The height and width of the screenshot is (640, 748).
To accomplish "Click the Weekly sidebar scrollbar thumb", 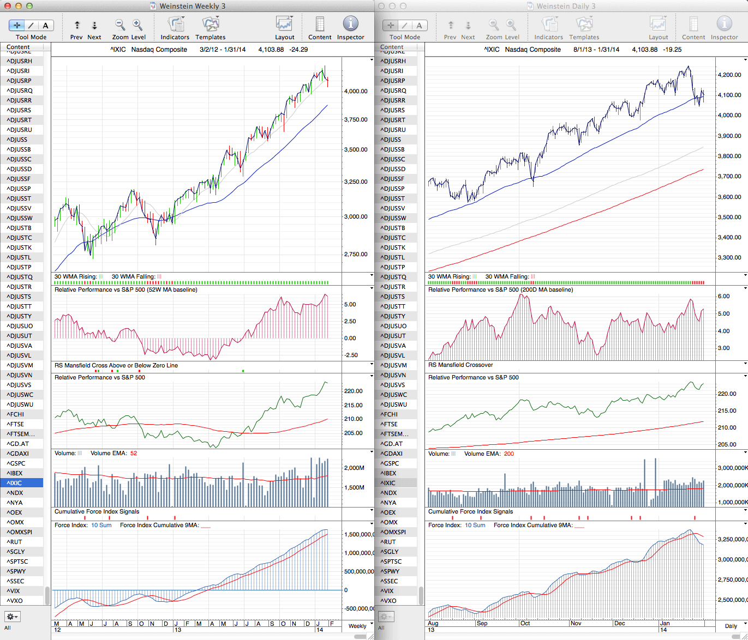I will [47, 596].
